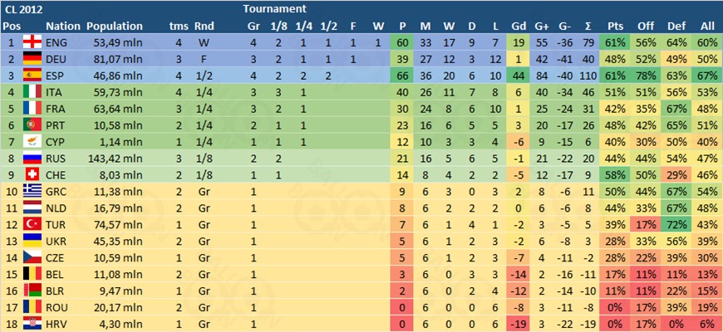Select the Turkey flag icon
723x332 pixels.
click(x=32, y=223)
